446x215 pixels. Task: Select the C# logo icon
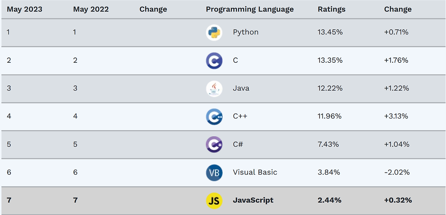(214, 144)
